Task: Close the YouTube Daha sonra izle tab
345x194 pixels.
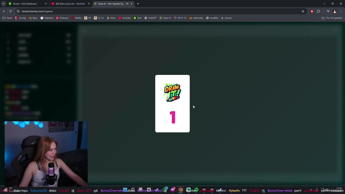Action: coord(89,4)
